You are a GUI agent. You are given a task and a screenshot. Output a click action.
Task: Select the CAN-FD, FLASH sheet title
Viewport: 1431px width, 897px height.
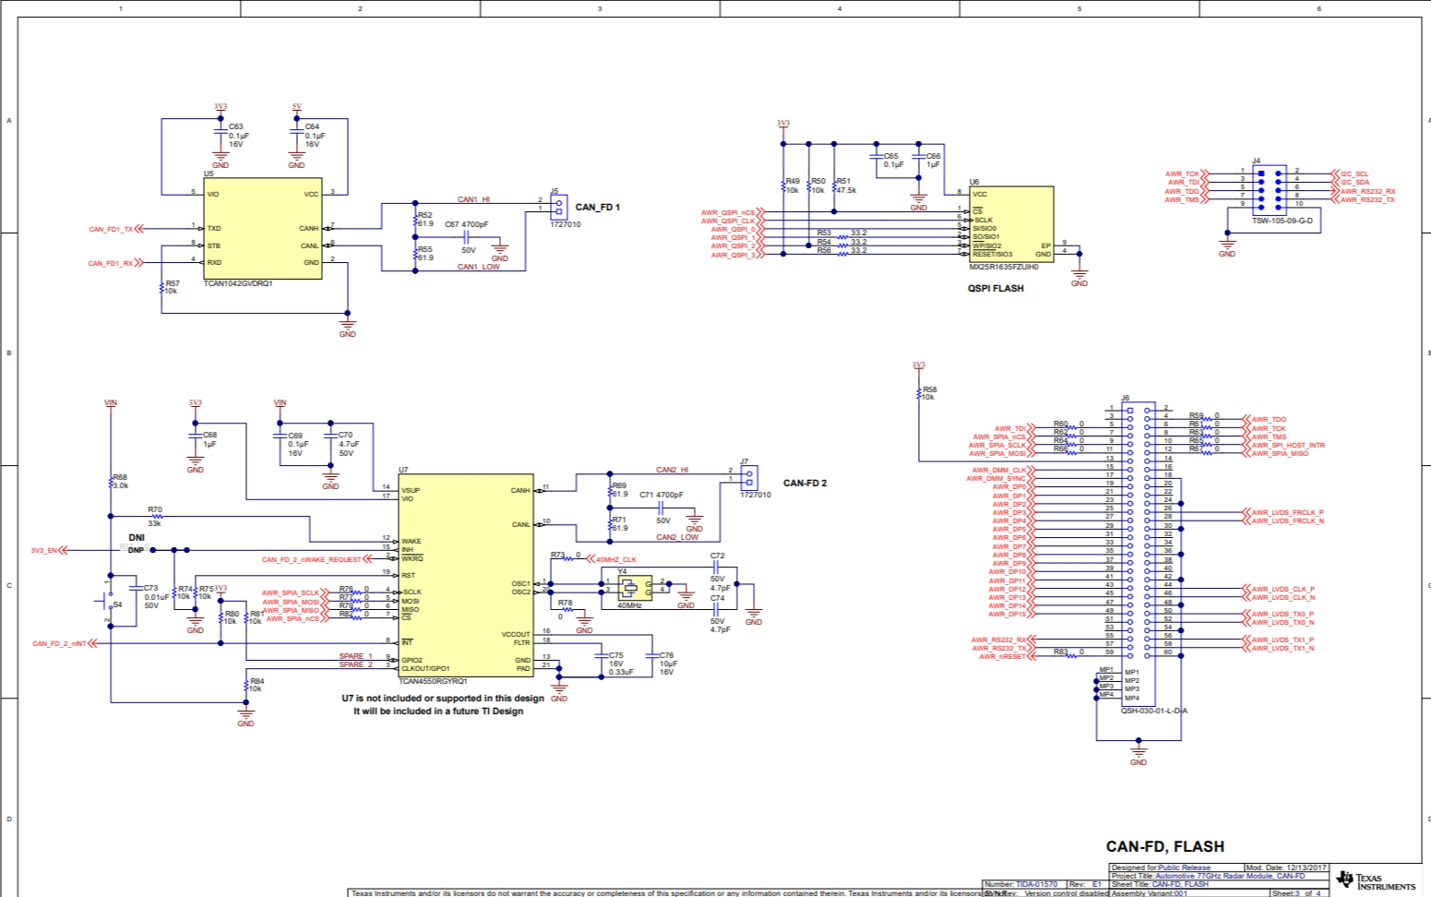pyautogui.click(x=1164, y=846)
